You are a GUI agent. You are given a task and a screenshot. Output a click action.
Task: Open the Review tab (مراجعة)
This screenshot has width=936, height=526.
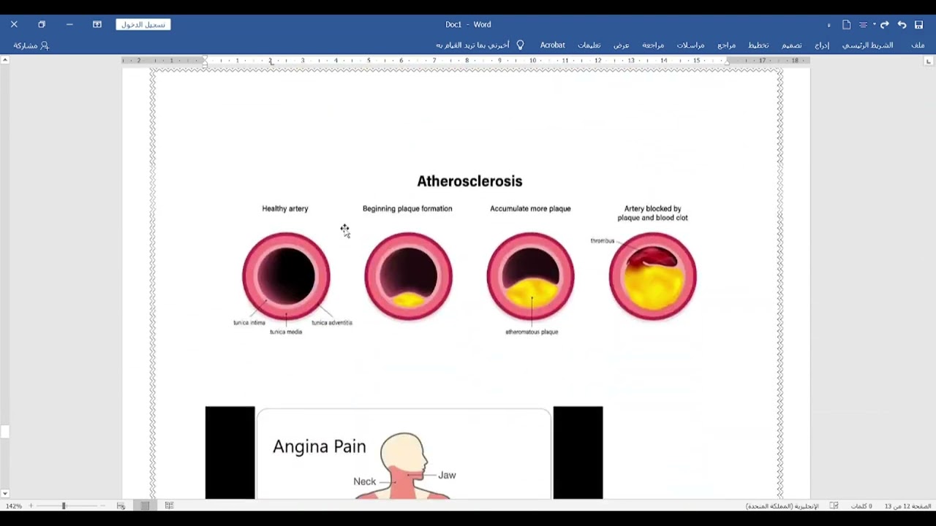pyautogui.click(x=653, y=45)
